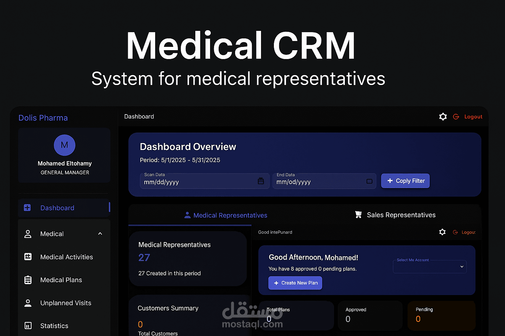This screenshot has height=336, width=505.
Task: Click the Medical Representatives count 27
Action: (x=144, y=258)
